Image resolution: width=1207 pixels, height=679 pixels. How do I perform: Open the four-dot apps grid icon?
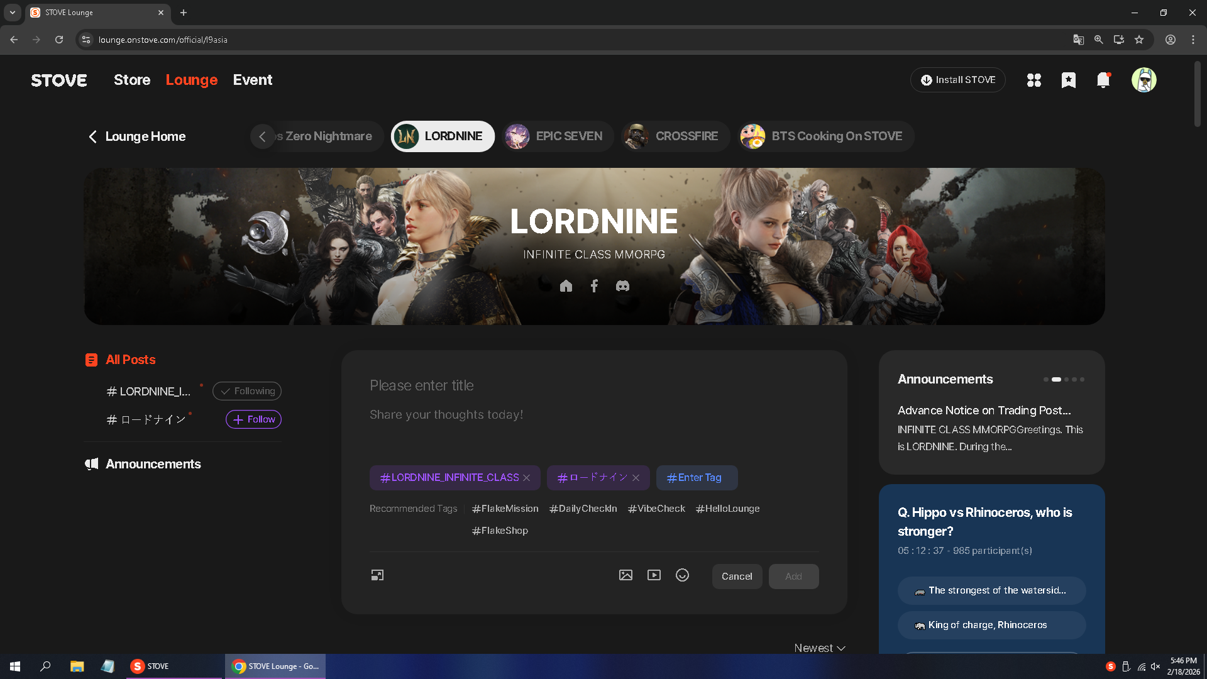[1033, 80]
